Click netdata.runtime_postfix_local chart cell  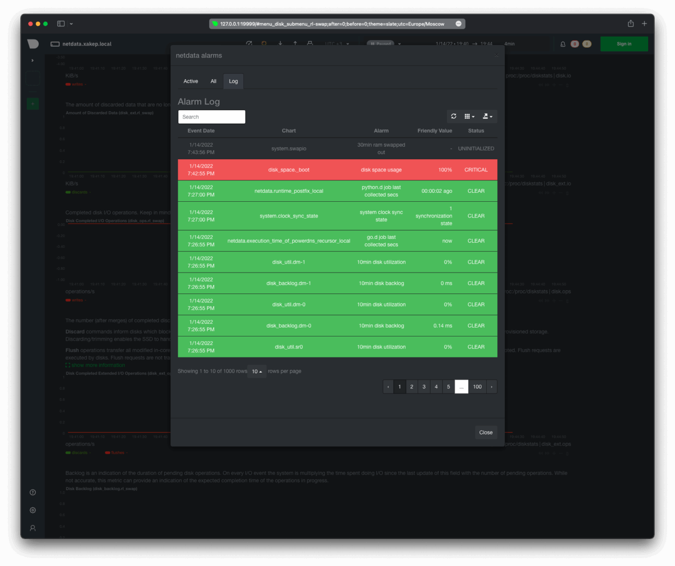[x=288, y=191]
